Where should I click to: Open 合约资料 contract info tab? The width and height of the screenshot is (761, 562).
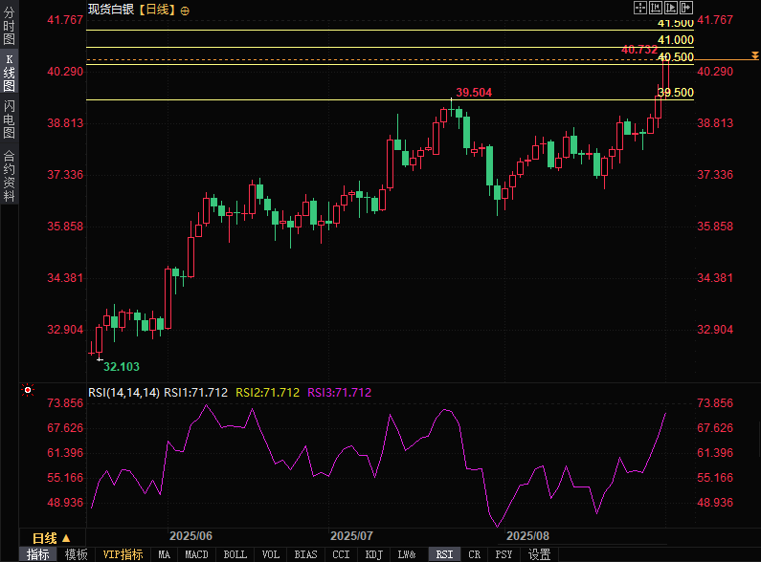pyautogui.click(x=10, y=175)
